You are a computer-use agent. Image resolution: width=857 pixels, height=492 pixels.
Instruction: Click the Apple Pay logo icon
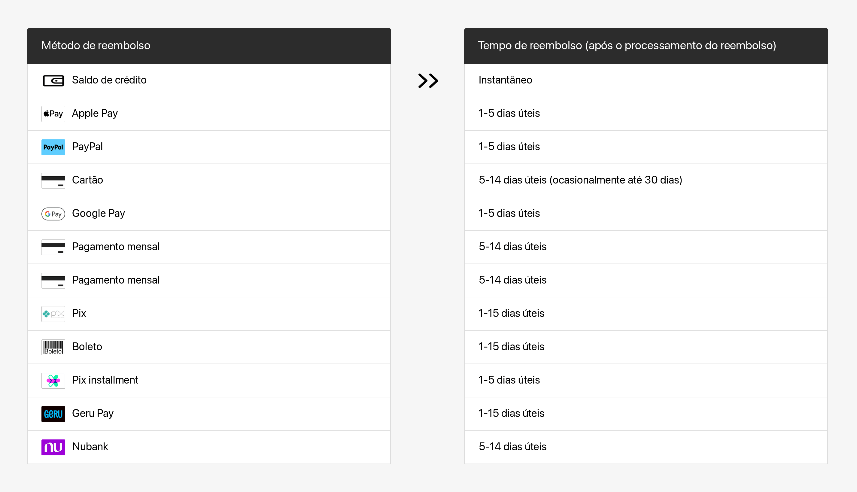(x=53, y=114)
